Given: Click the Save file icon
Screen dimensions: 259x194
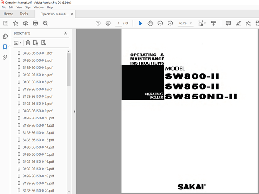Looking at the screenshot, I should [5, 23].
